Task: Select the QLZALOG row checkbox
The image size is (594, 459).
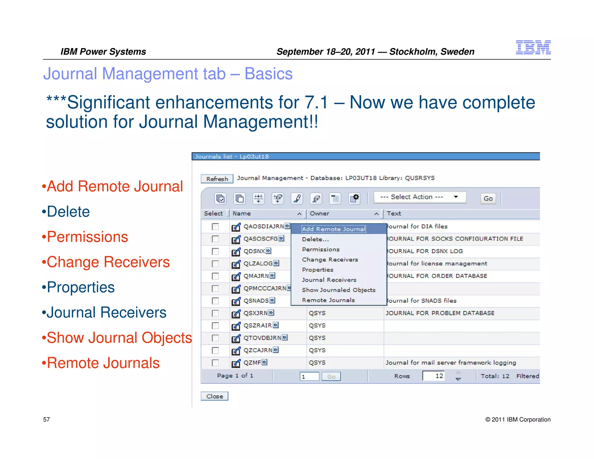Action: click(x=215, y=264)
